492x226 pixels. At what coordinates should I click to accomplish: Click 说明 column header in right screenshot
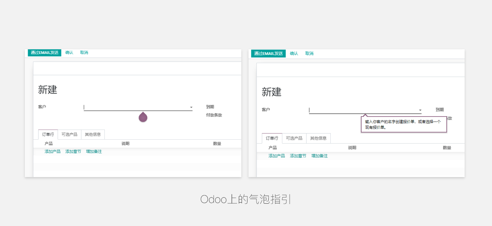coord(352,148)
